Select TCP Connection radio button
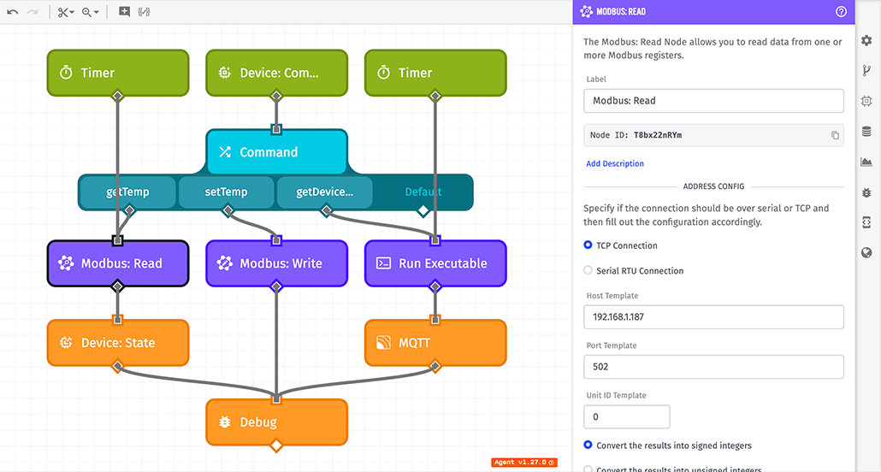This screenshot has width=881, height=472. [x=588, y=245]
